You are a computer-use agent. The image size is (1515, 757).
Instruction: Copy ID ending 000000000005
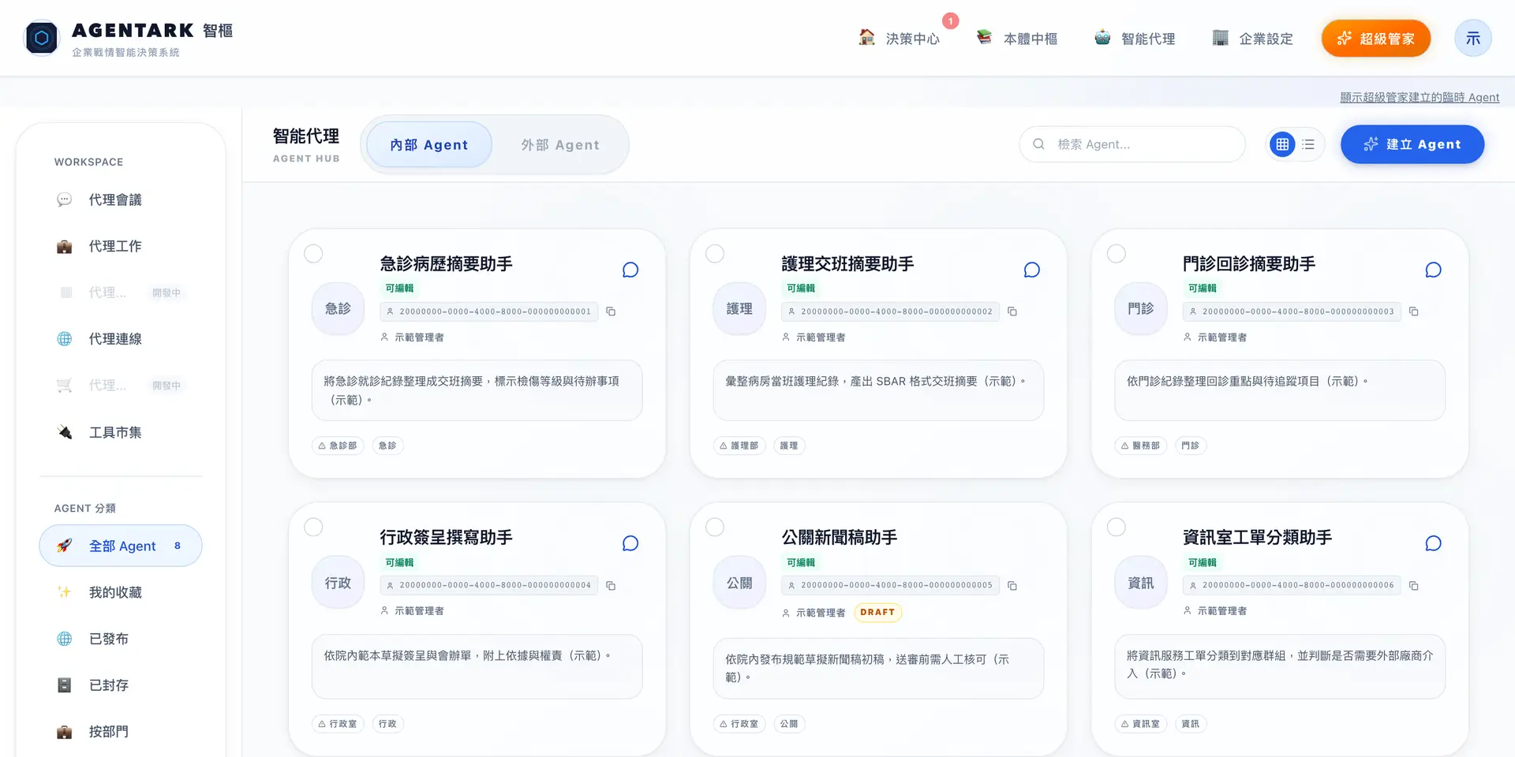(1012, 585)
